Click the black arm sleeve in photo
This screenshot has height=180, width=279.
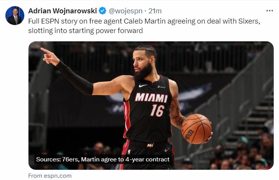[75, 78]
